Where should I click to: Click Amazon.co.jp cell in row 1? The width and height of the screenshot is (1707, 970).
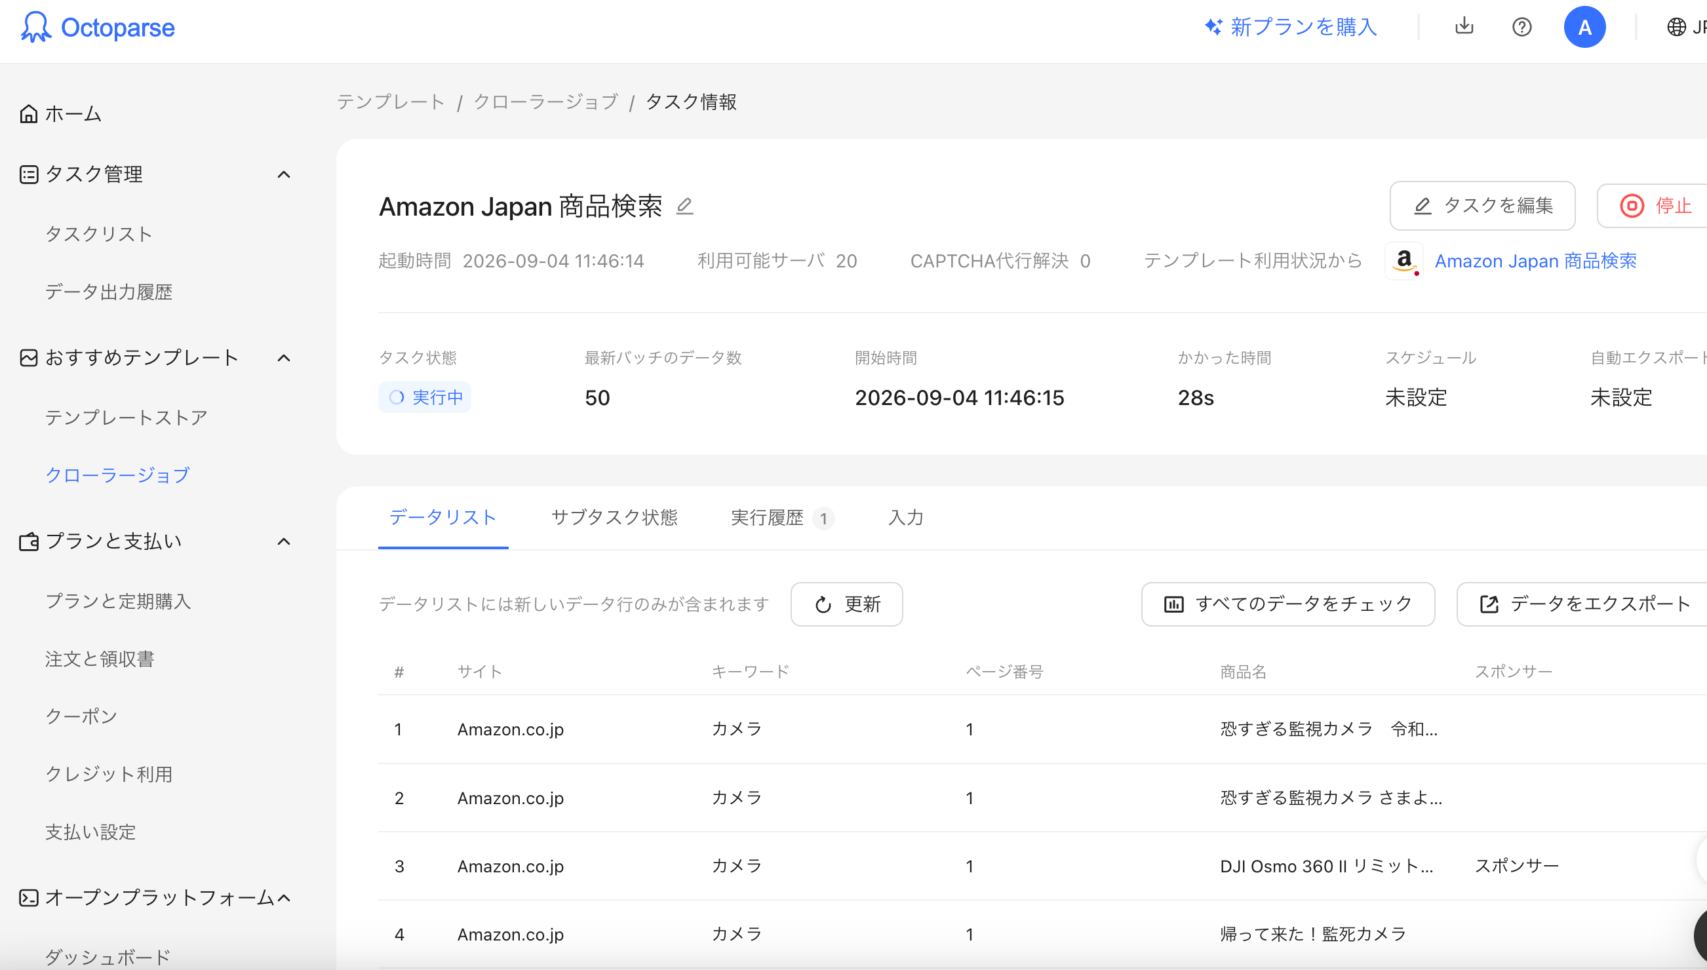click(x=511, y=729)
